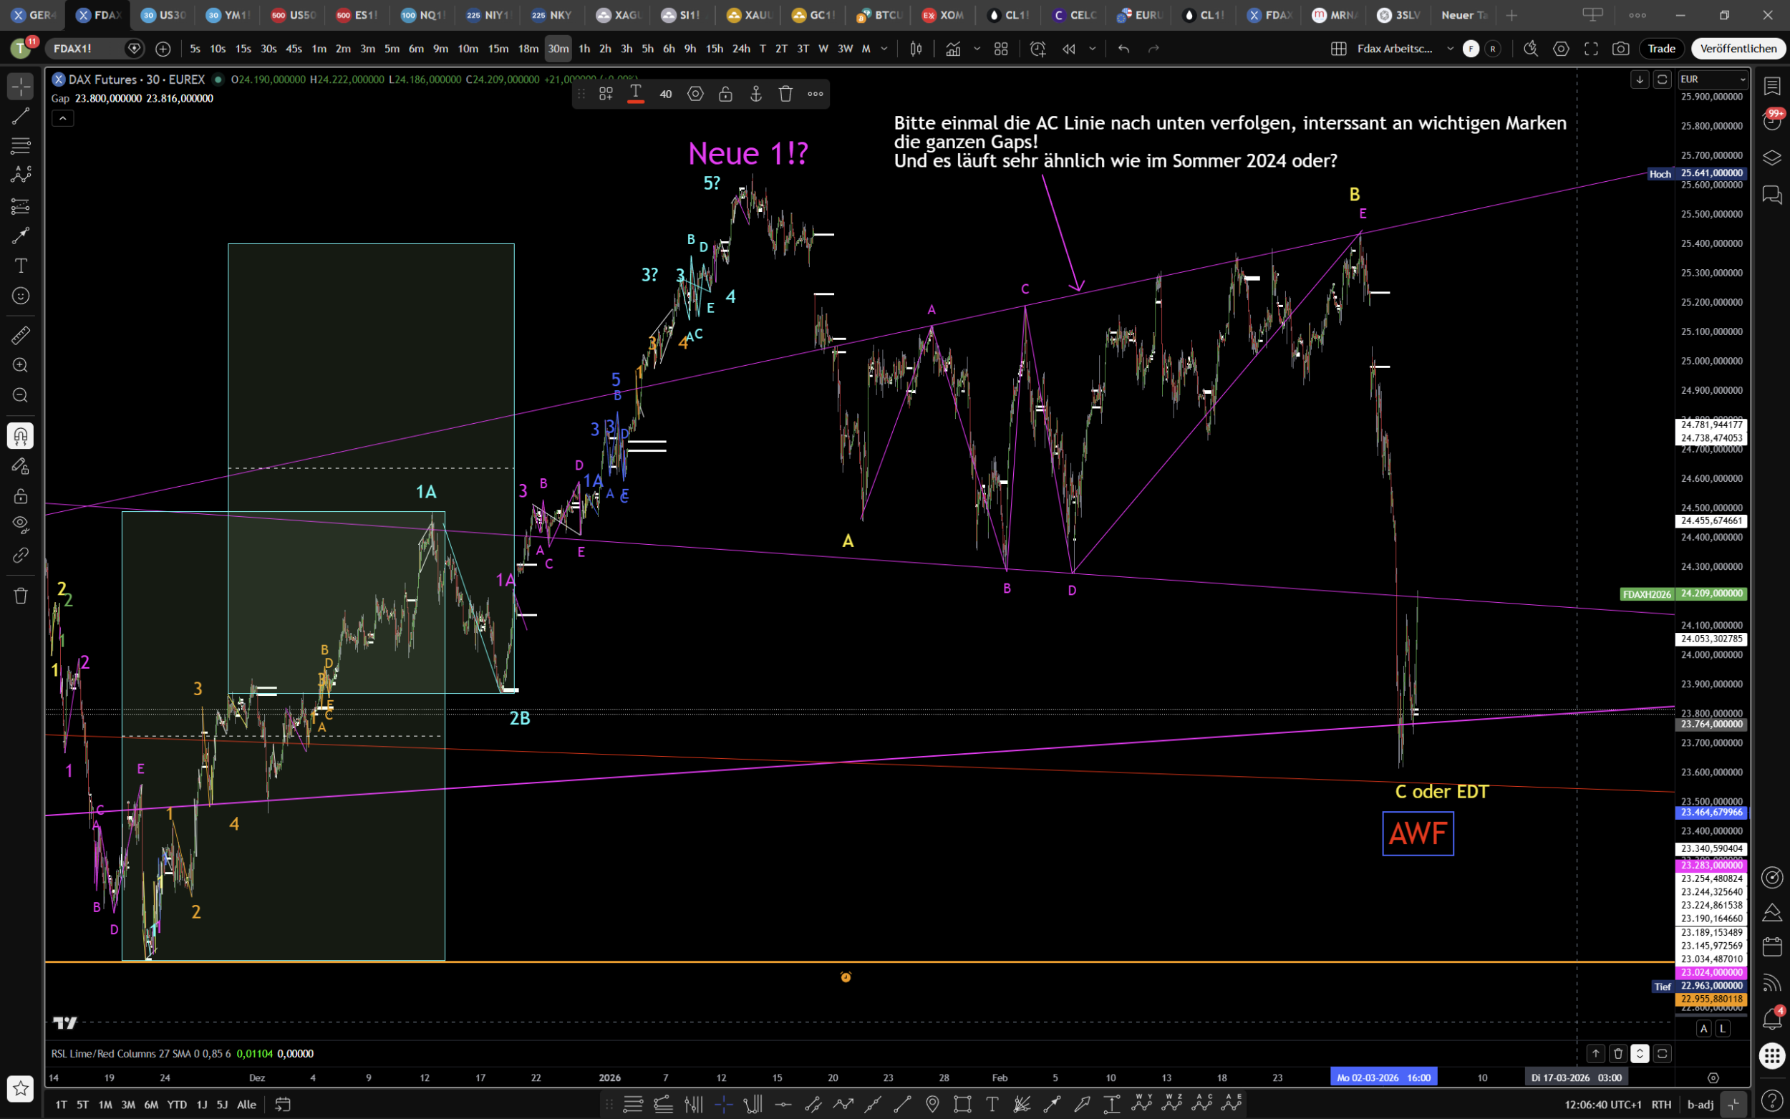Toggle hide all drawings eye icon
The width and height of the screenshot is (1790, 1119).
pyautogui.click(x=20, y=524)
